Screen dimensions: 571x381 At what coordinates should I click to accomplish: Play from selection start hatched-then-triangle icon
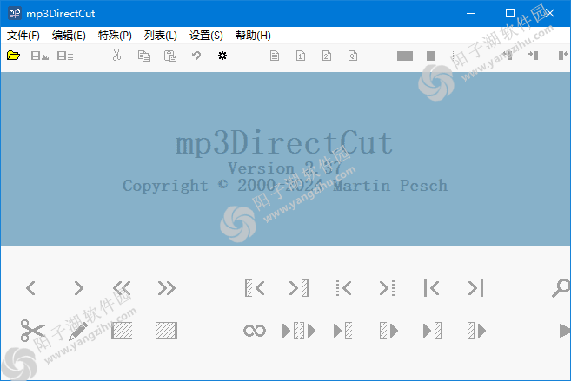click(x=388, y=331)
